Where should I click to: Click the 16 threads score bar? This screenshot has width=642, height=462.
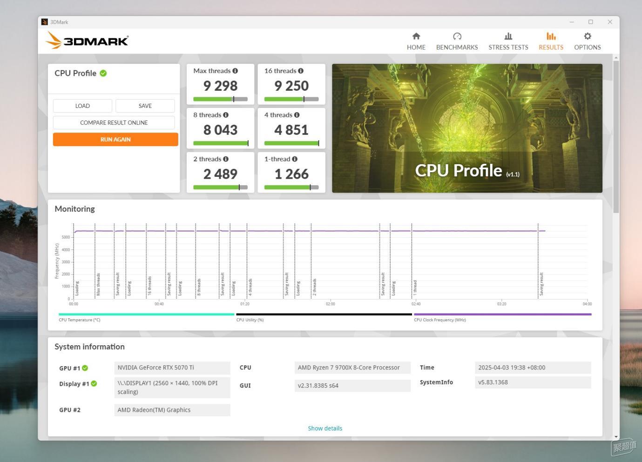point(291,99)
